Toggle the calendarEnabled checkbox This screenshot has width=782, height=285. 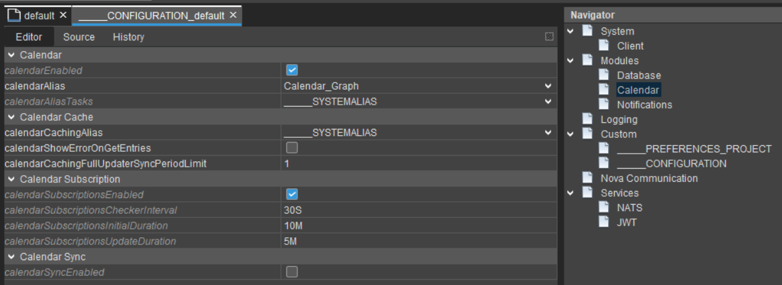click(x=292, y=70)
